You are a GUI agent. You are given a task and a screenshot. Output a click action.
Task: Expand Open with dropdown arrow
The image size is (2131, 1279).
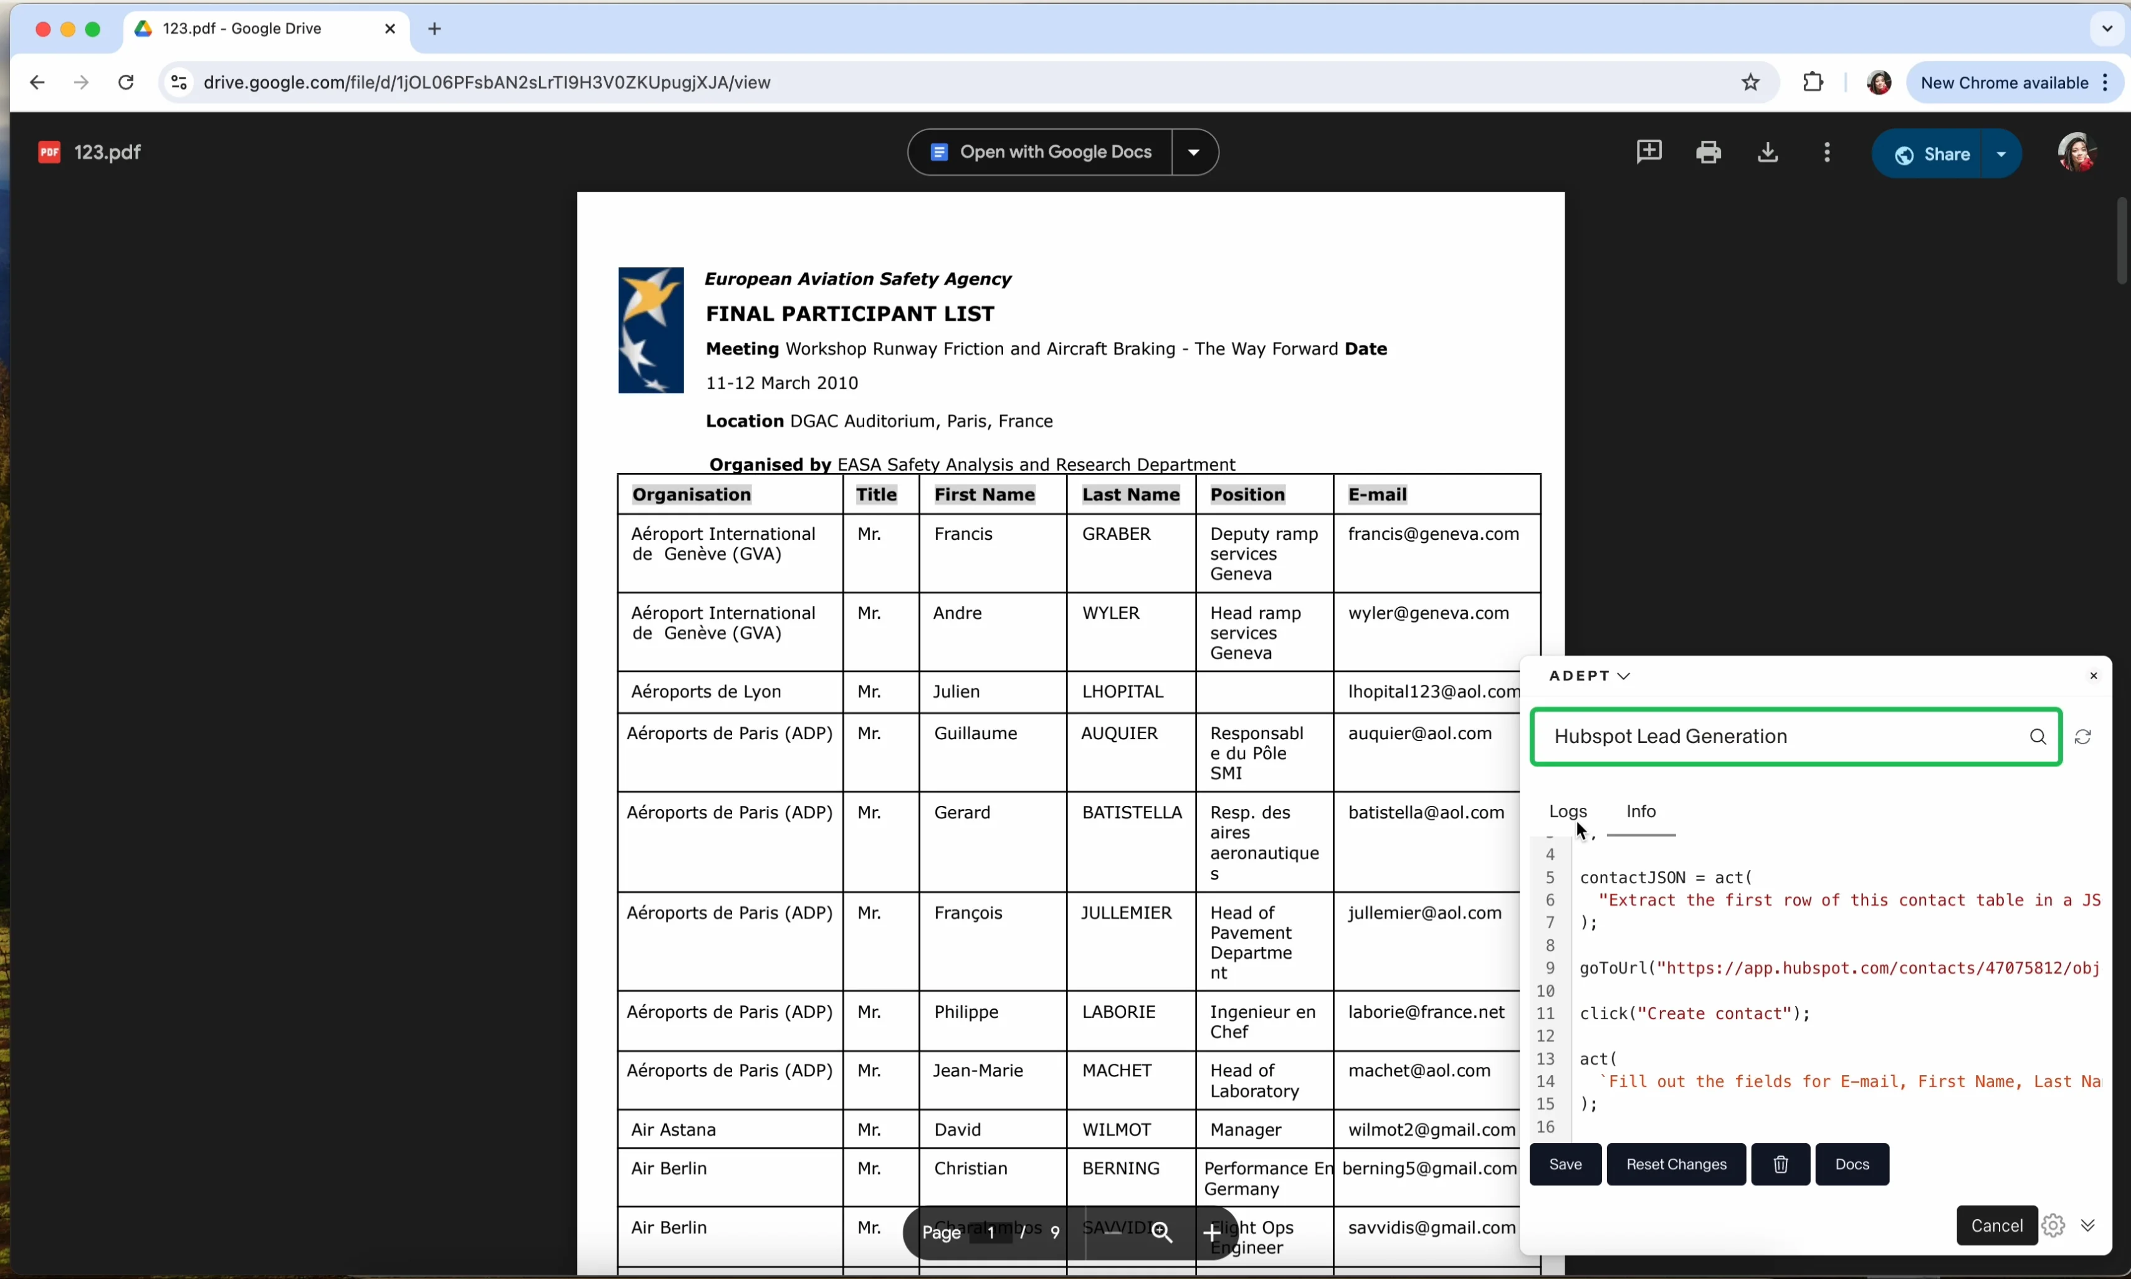1193,153
